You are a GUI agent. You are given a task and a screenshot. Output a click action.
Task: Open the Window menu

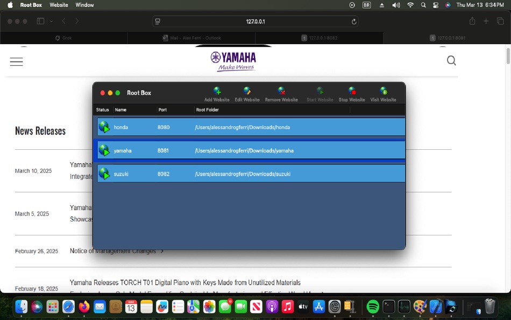84,5
